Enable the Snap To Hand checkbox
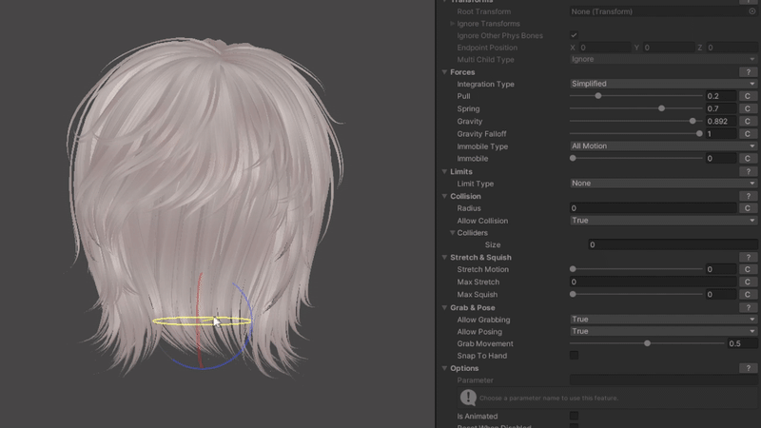Viewport: 761px width, 428px height. [574, 356]
